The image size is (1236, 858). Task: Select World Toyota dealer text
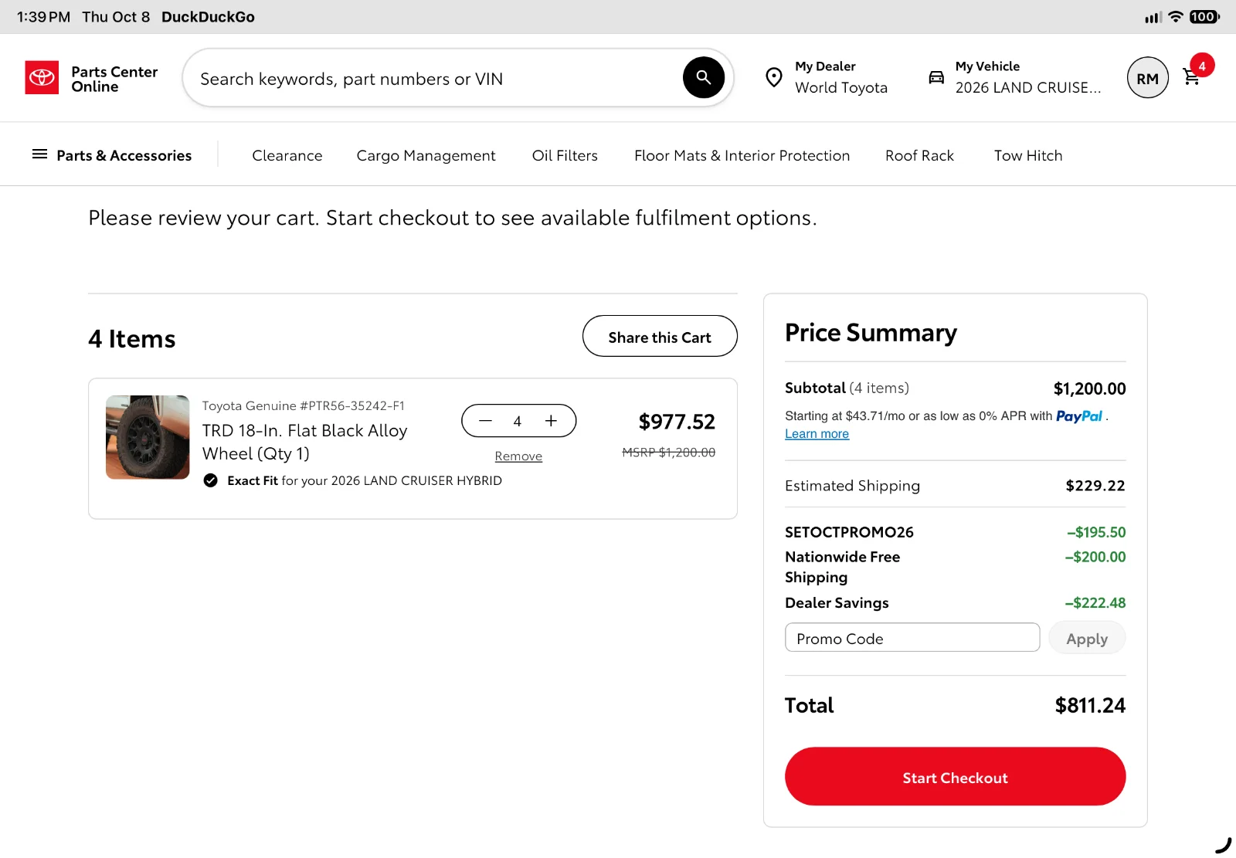(841, 88)
